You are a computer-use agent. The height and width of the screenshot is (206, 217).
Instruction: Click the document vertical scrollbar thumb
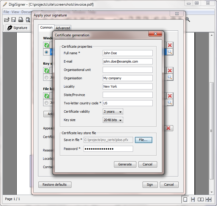pos(211,131)
